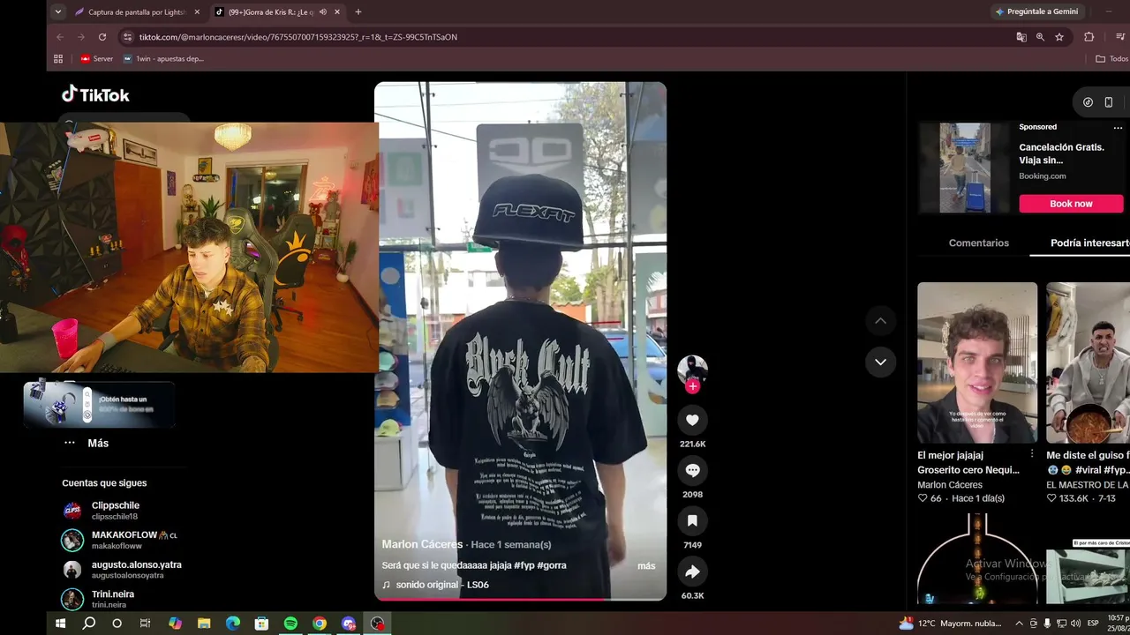Open Task View on the taskbar
The image size is (1130, 635).
click(146, 624)
